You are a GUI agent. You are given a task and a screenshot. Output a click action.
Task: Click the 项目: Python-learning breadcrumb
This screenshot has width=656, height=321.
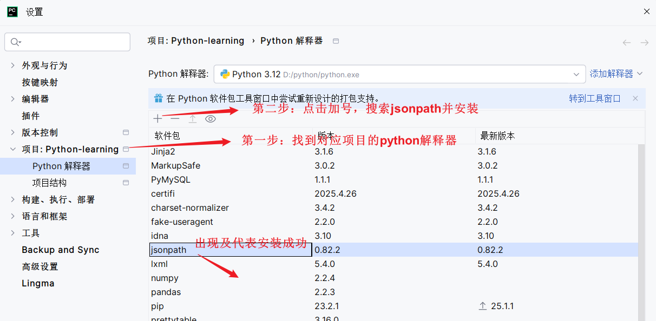tap(196, 41)
